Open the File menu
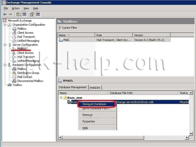 6,8
